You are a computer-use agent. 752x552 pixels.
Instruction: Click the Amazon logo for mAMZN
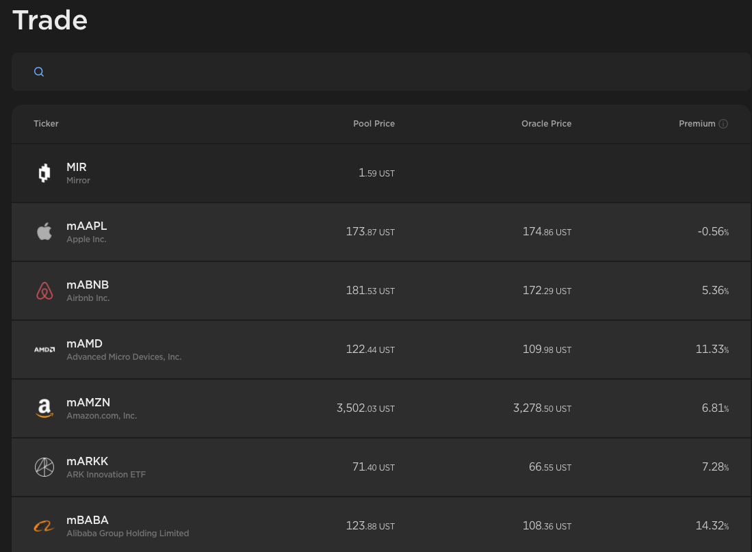coord(44,408)
